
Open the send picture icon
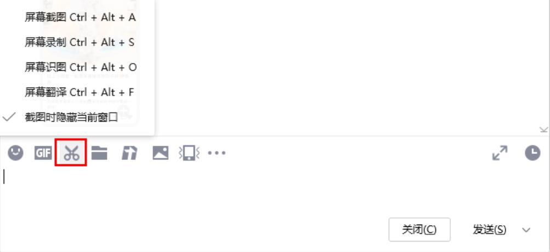[160, 153]
